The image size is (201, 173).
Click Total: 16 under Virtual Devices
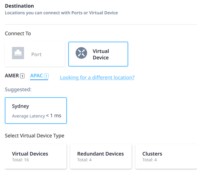click(20, 160)
